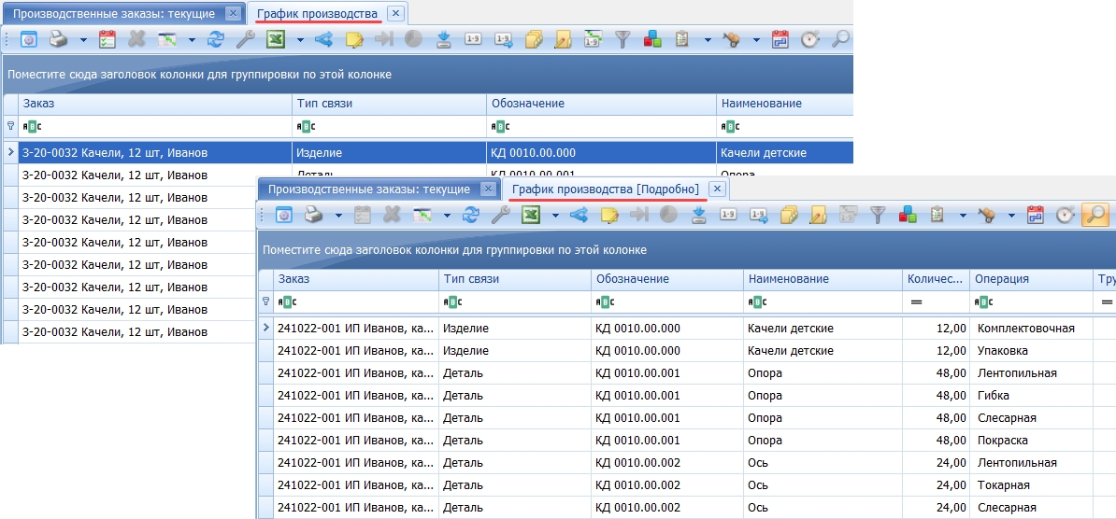1116x519 pixels.
Task: Click wrench icon in Подробно window toolbar
Action: pos(501,215)
